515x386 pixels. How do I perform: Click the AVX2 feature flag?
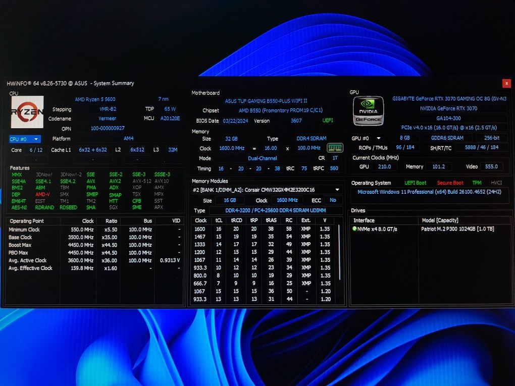tap(115, 181)
